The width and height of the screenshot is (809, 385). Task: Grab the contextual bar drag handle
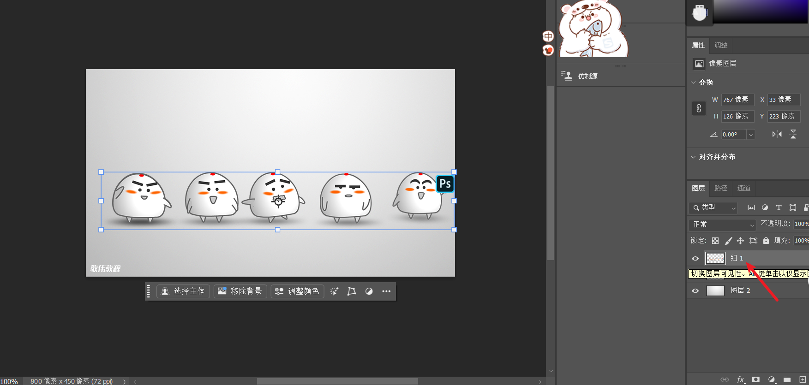pyautogui.click(x=148, y=291)
